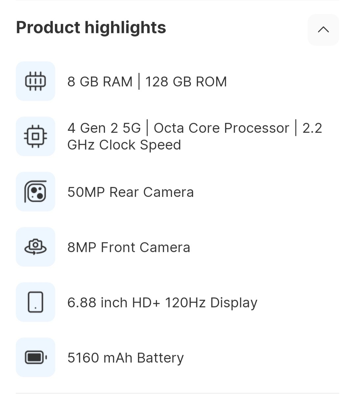Select the '4 Gen 2 5G' label
Screen dimensions: 355x406
[104, 128]
